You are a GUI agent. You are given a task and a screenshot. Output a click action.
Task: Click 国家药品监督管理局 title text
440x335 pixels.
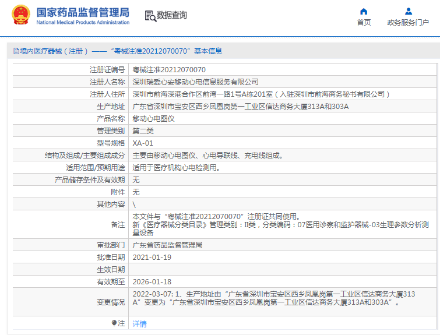pyautogui.click(x=83, y=12)
